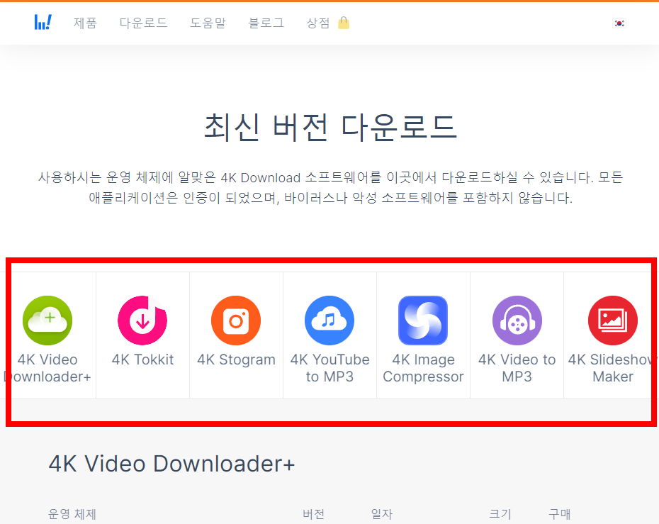Open the 도움말 page
Screen dimensions: 659x524
(x=208, y=23)
